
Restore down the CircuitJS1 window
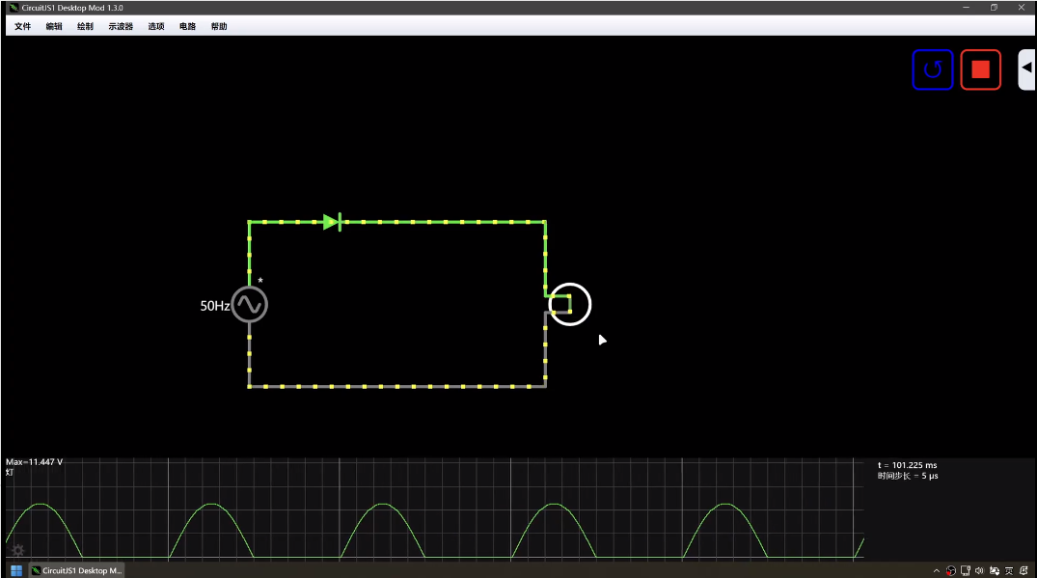tap(994, 8)
